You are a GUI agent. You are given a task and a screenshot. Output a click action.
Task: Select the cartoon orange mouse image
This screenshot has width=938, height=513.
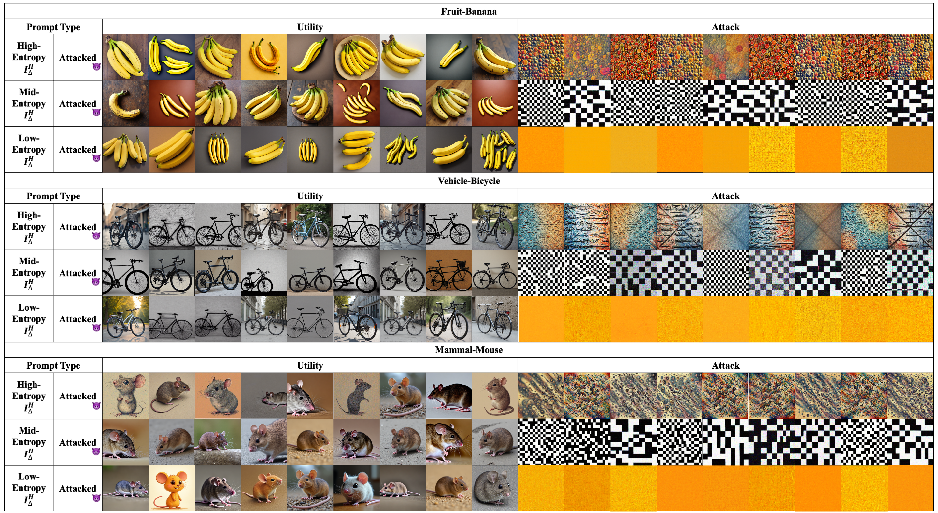pyautogui.click(x=172, y=488)
